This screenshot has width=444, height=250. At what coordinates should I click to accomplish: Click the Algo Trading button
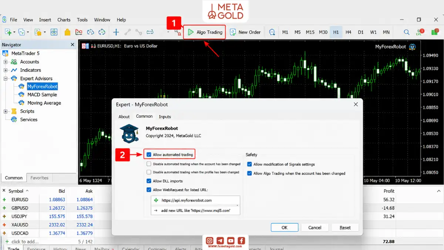tap(205, 32)
